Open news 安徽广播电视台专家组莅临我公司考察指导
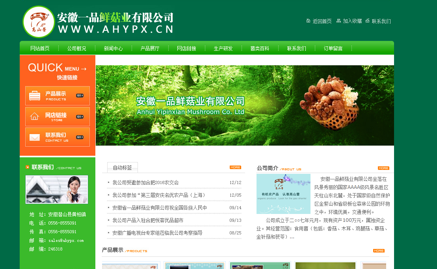 pos(157,233)
